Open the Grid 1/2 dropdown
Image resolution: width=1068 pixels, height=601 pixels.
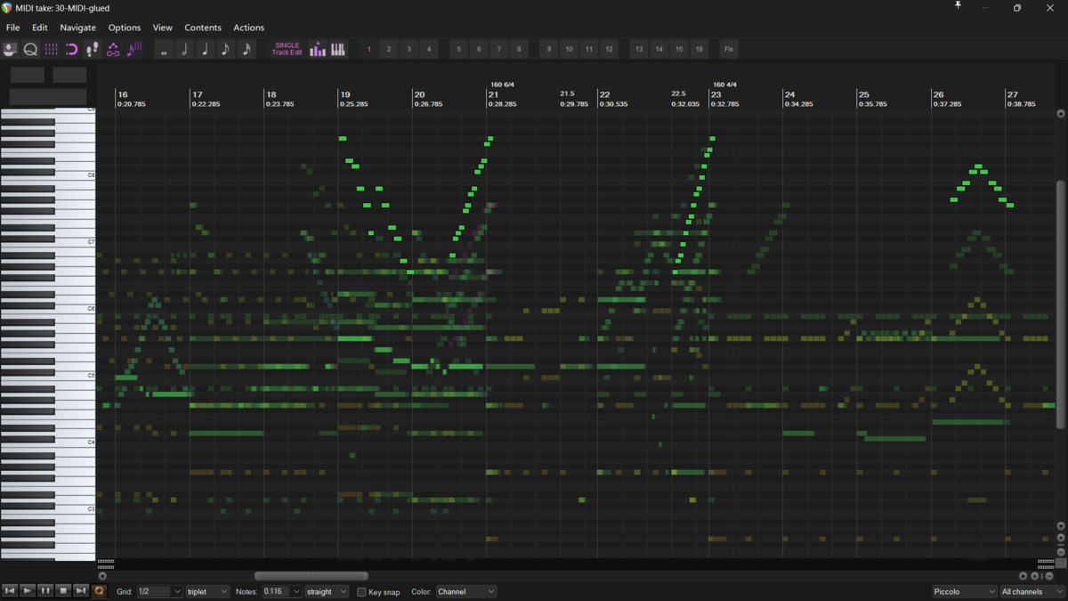(x=159, y=592)
